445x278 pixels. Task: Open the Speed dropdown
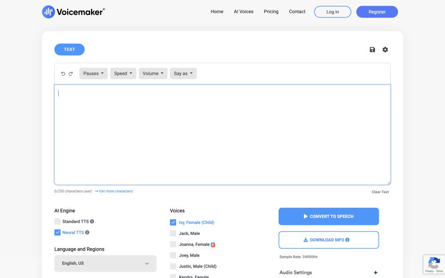click(x=123, y=74)
